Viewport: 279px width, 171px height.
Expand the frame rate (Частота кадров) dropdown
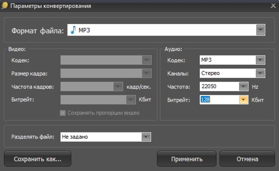coord(118,86)
